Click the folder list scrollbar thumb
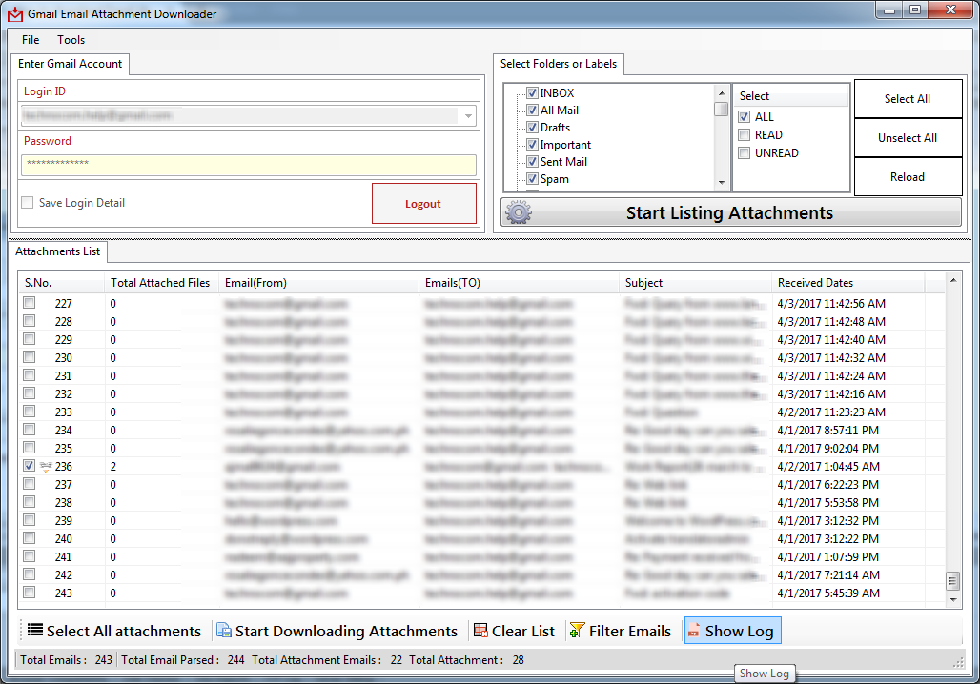The height and width of the screenshot is (684, 980). pos(722,109)
